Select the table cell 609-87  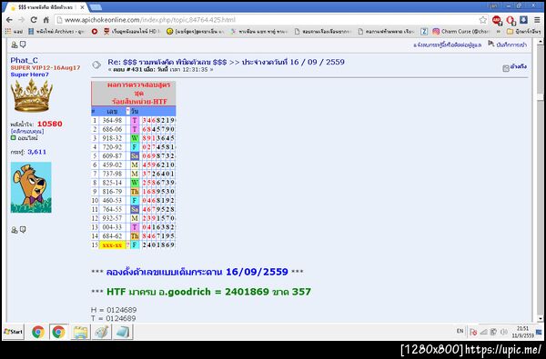click(x=112, y=155)
